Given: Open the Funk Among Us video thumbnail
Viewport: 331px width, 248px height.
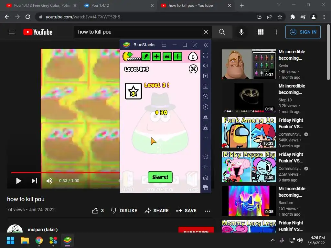Looking at the screenshot, I should (249, 132).
